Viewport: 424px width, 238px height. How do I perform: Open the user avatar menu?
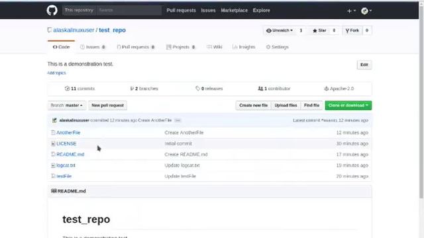pyautogui.click(x=366, y=11)
